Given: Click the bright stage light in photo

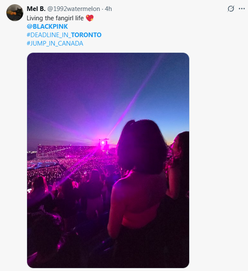Looking at the screenshot, I should pyautogui.click(x=103, y=143).
